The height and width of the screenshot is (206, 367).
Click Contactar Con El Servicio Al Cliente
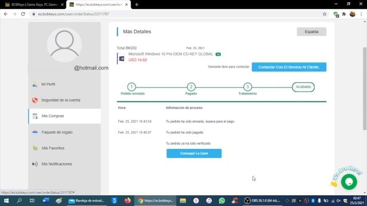pos(289,67)
